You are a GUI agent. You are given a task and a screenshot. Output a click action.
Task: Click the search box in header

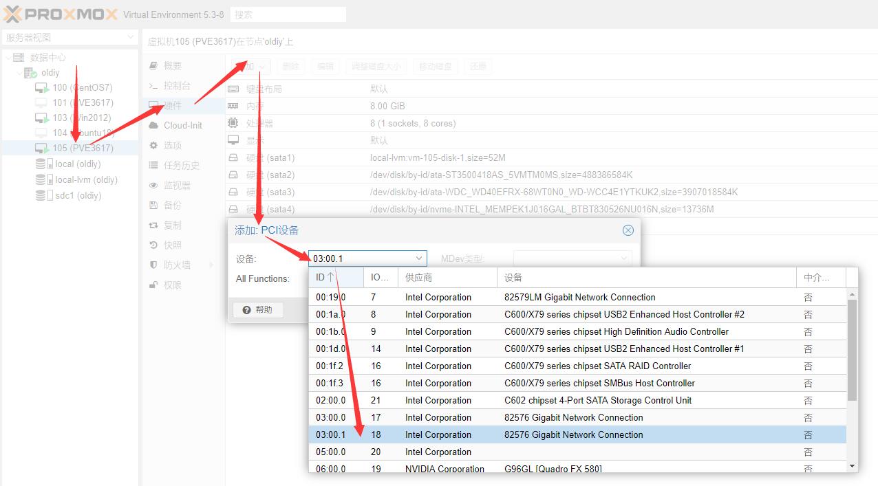[288, 14]
